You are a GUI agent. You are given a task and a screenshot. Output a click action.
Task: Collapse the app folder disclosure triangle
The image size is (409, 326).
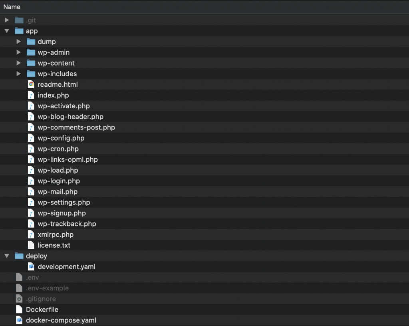point(7,31)
